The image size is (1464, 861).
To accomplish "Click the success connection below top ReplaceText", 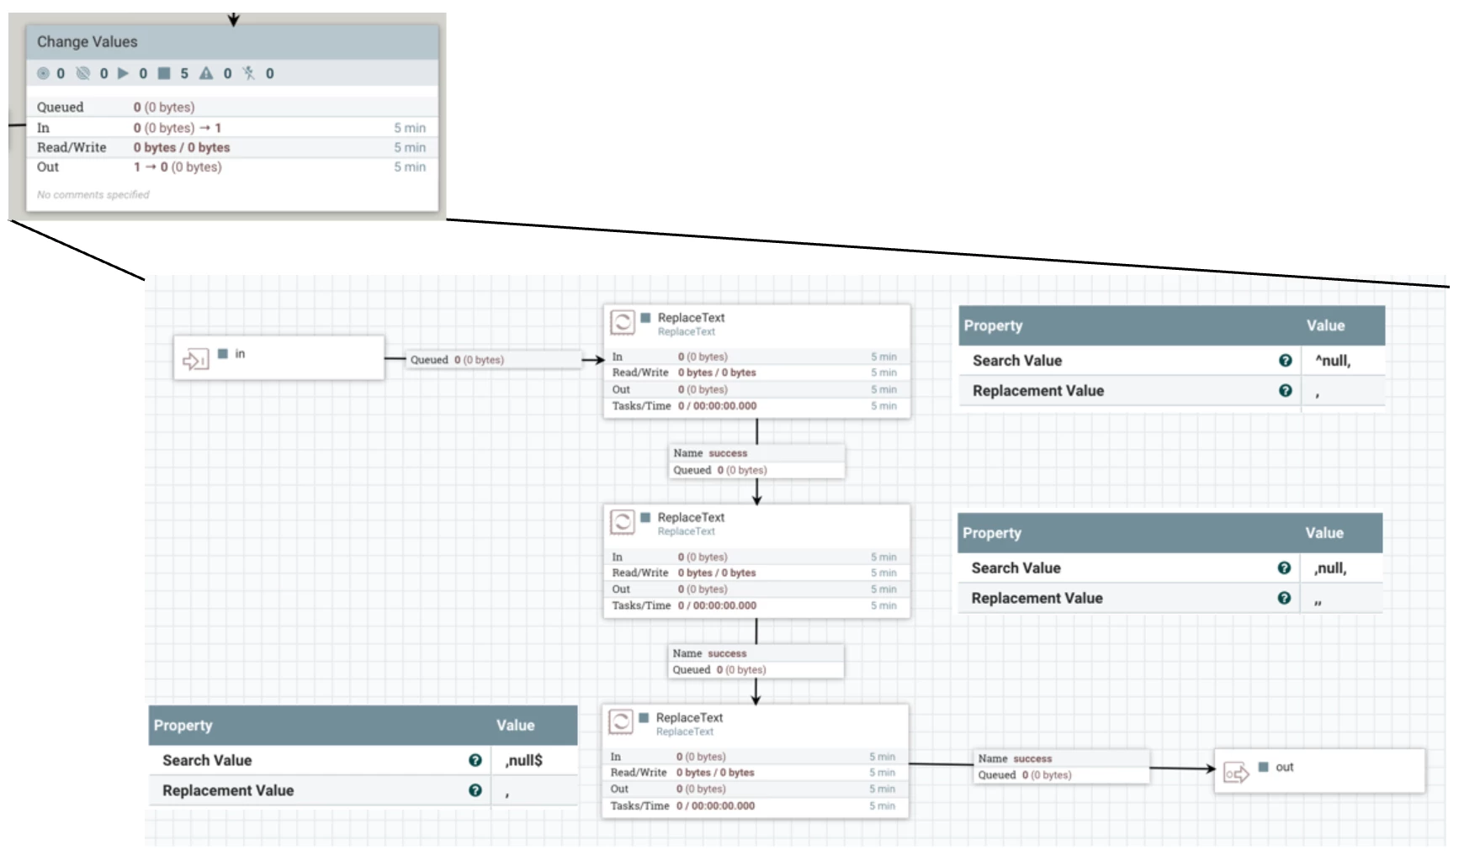I will pyautogui.click(x=757, y=462).
